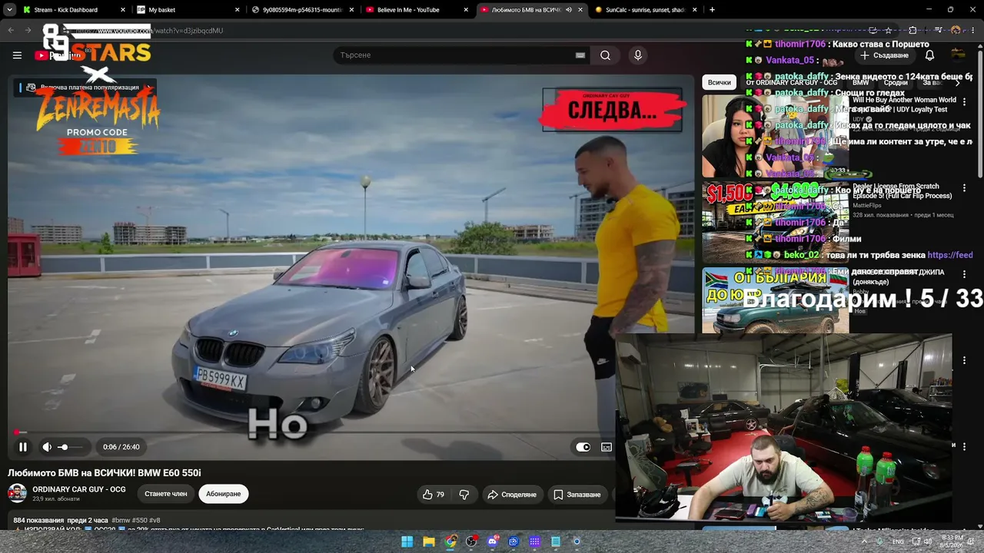The image size is (984, 553).
Task: Click the video title Любимото БМВ на ВСИЧКИ
Action: coord(105,473)
